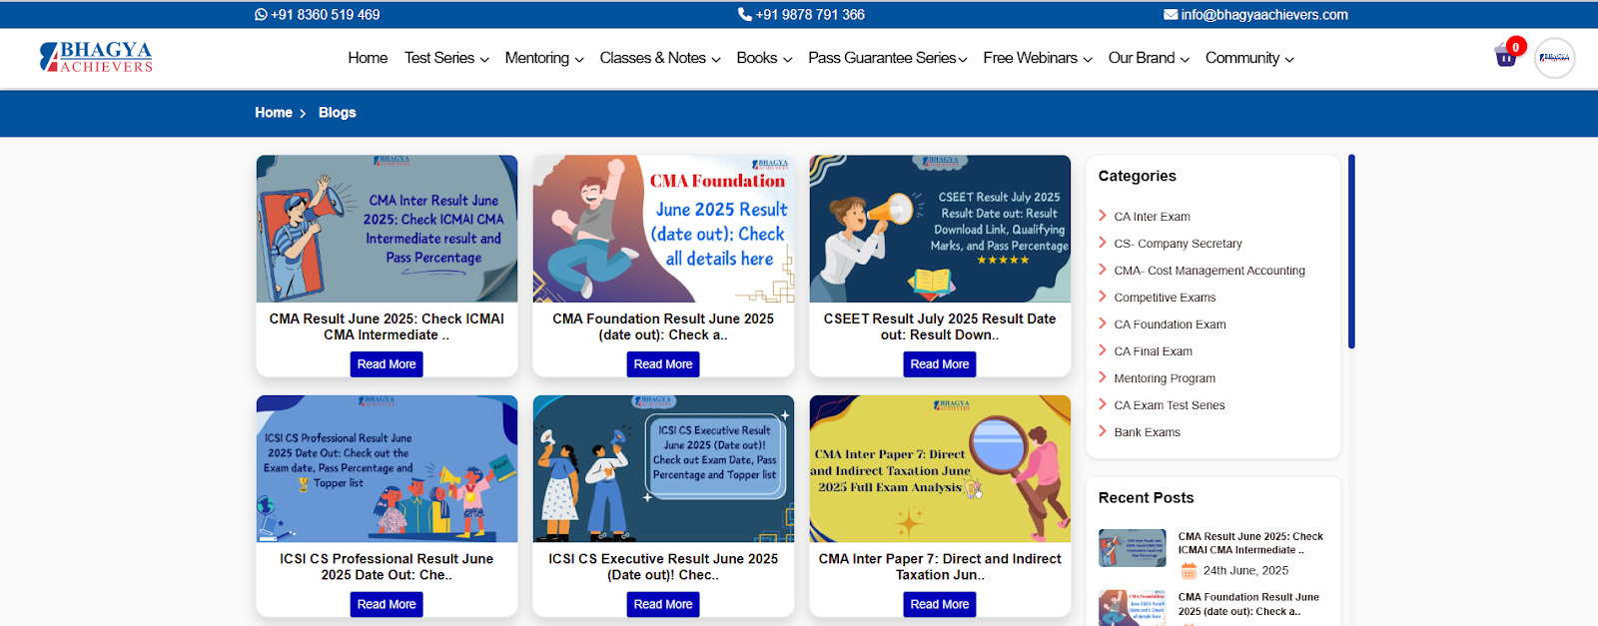Click the WhatsApp icon beside +91 8360 519 469
This screenshot has height=626, width=1598.
pos(261,15)
